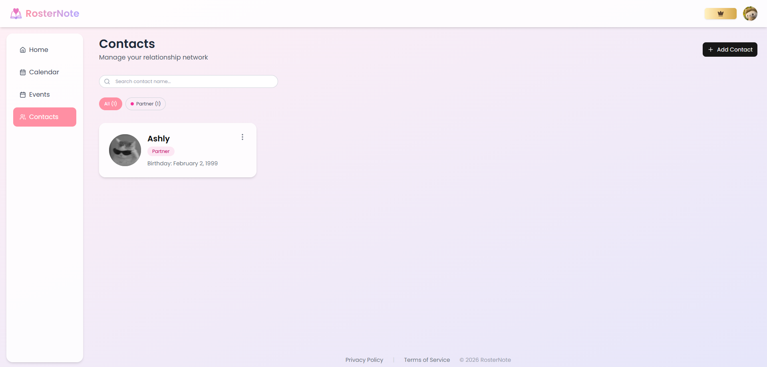
Task: Click Ashly's cat photo thumbnail
Action: 125,150
